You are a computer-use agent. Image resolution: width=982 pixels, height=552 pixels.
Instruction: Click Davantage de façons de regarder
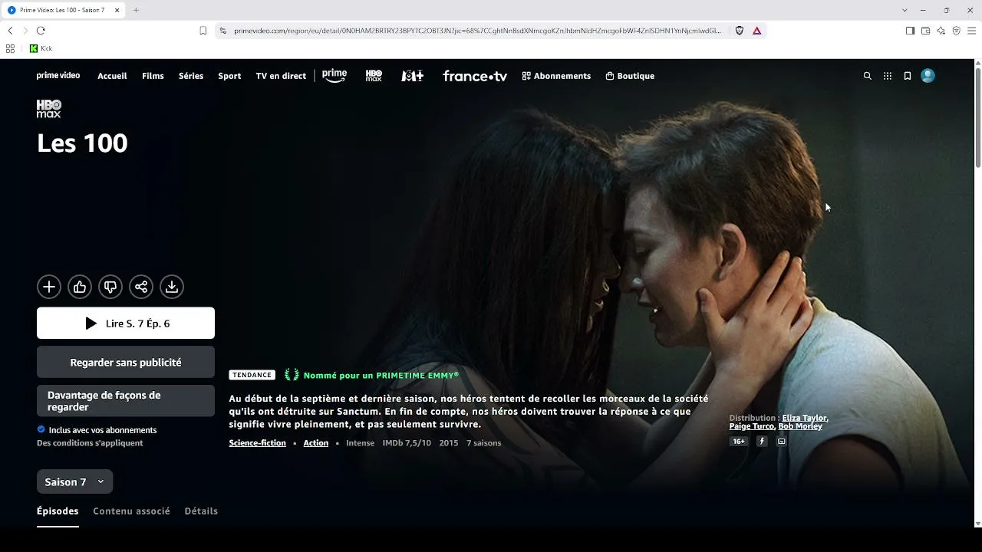coord(126,401)
